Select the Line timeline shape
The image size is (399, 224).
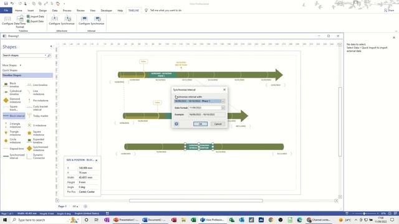[37, 85]
